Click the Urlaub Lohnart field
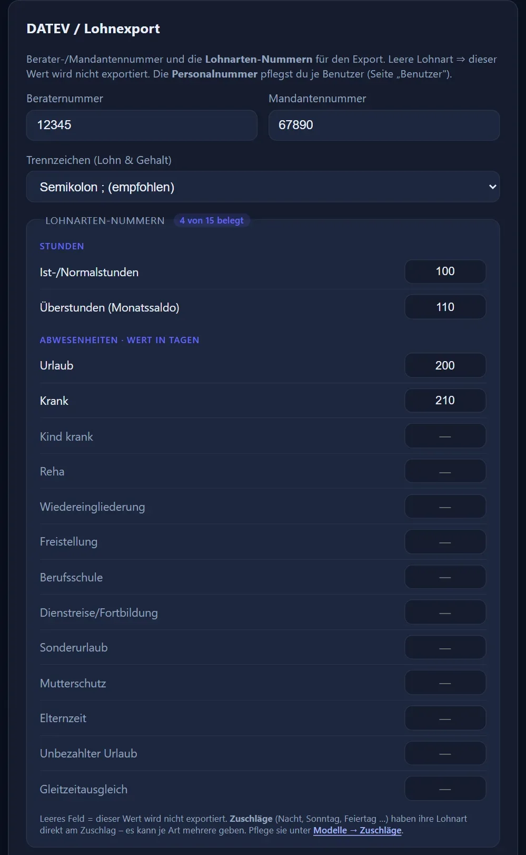The width and height of the screenshot is (526, 855). tap(445, 365)
